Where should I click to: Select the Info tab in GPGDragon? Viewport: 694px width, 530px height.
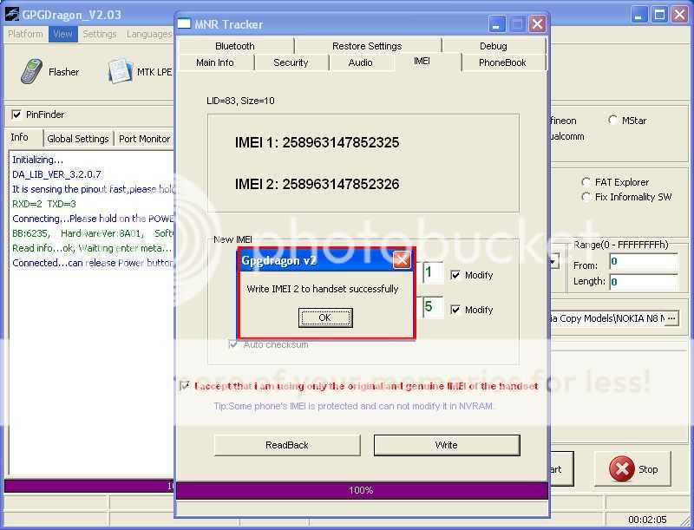pyautogui.click(x=20, y=137)
